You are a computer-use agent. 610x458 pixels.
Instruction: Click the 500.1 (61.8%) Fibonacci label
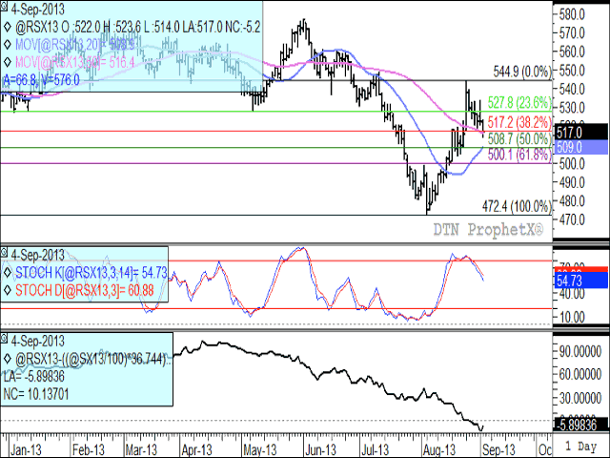[x=519, y=155]
